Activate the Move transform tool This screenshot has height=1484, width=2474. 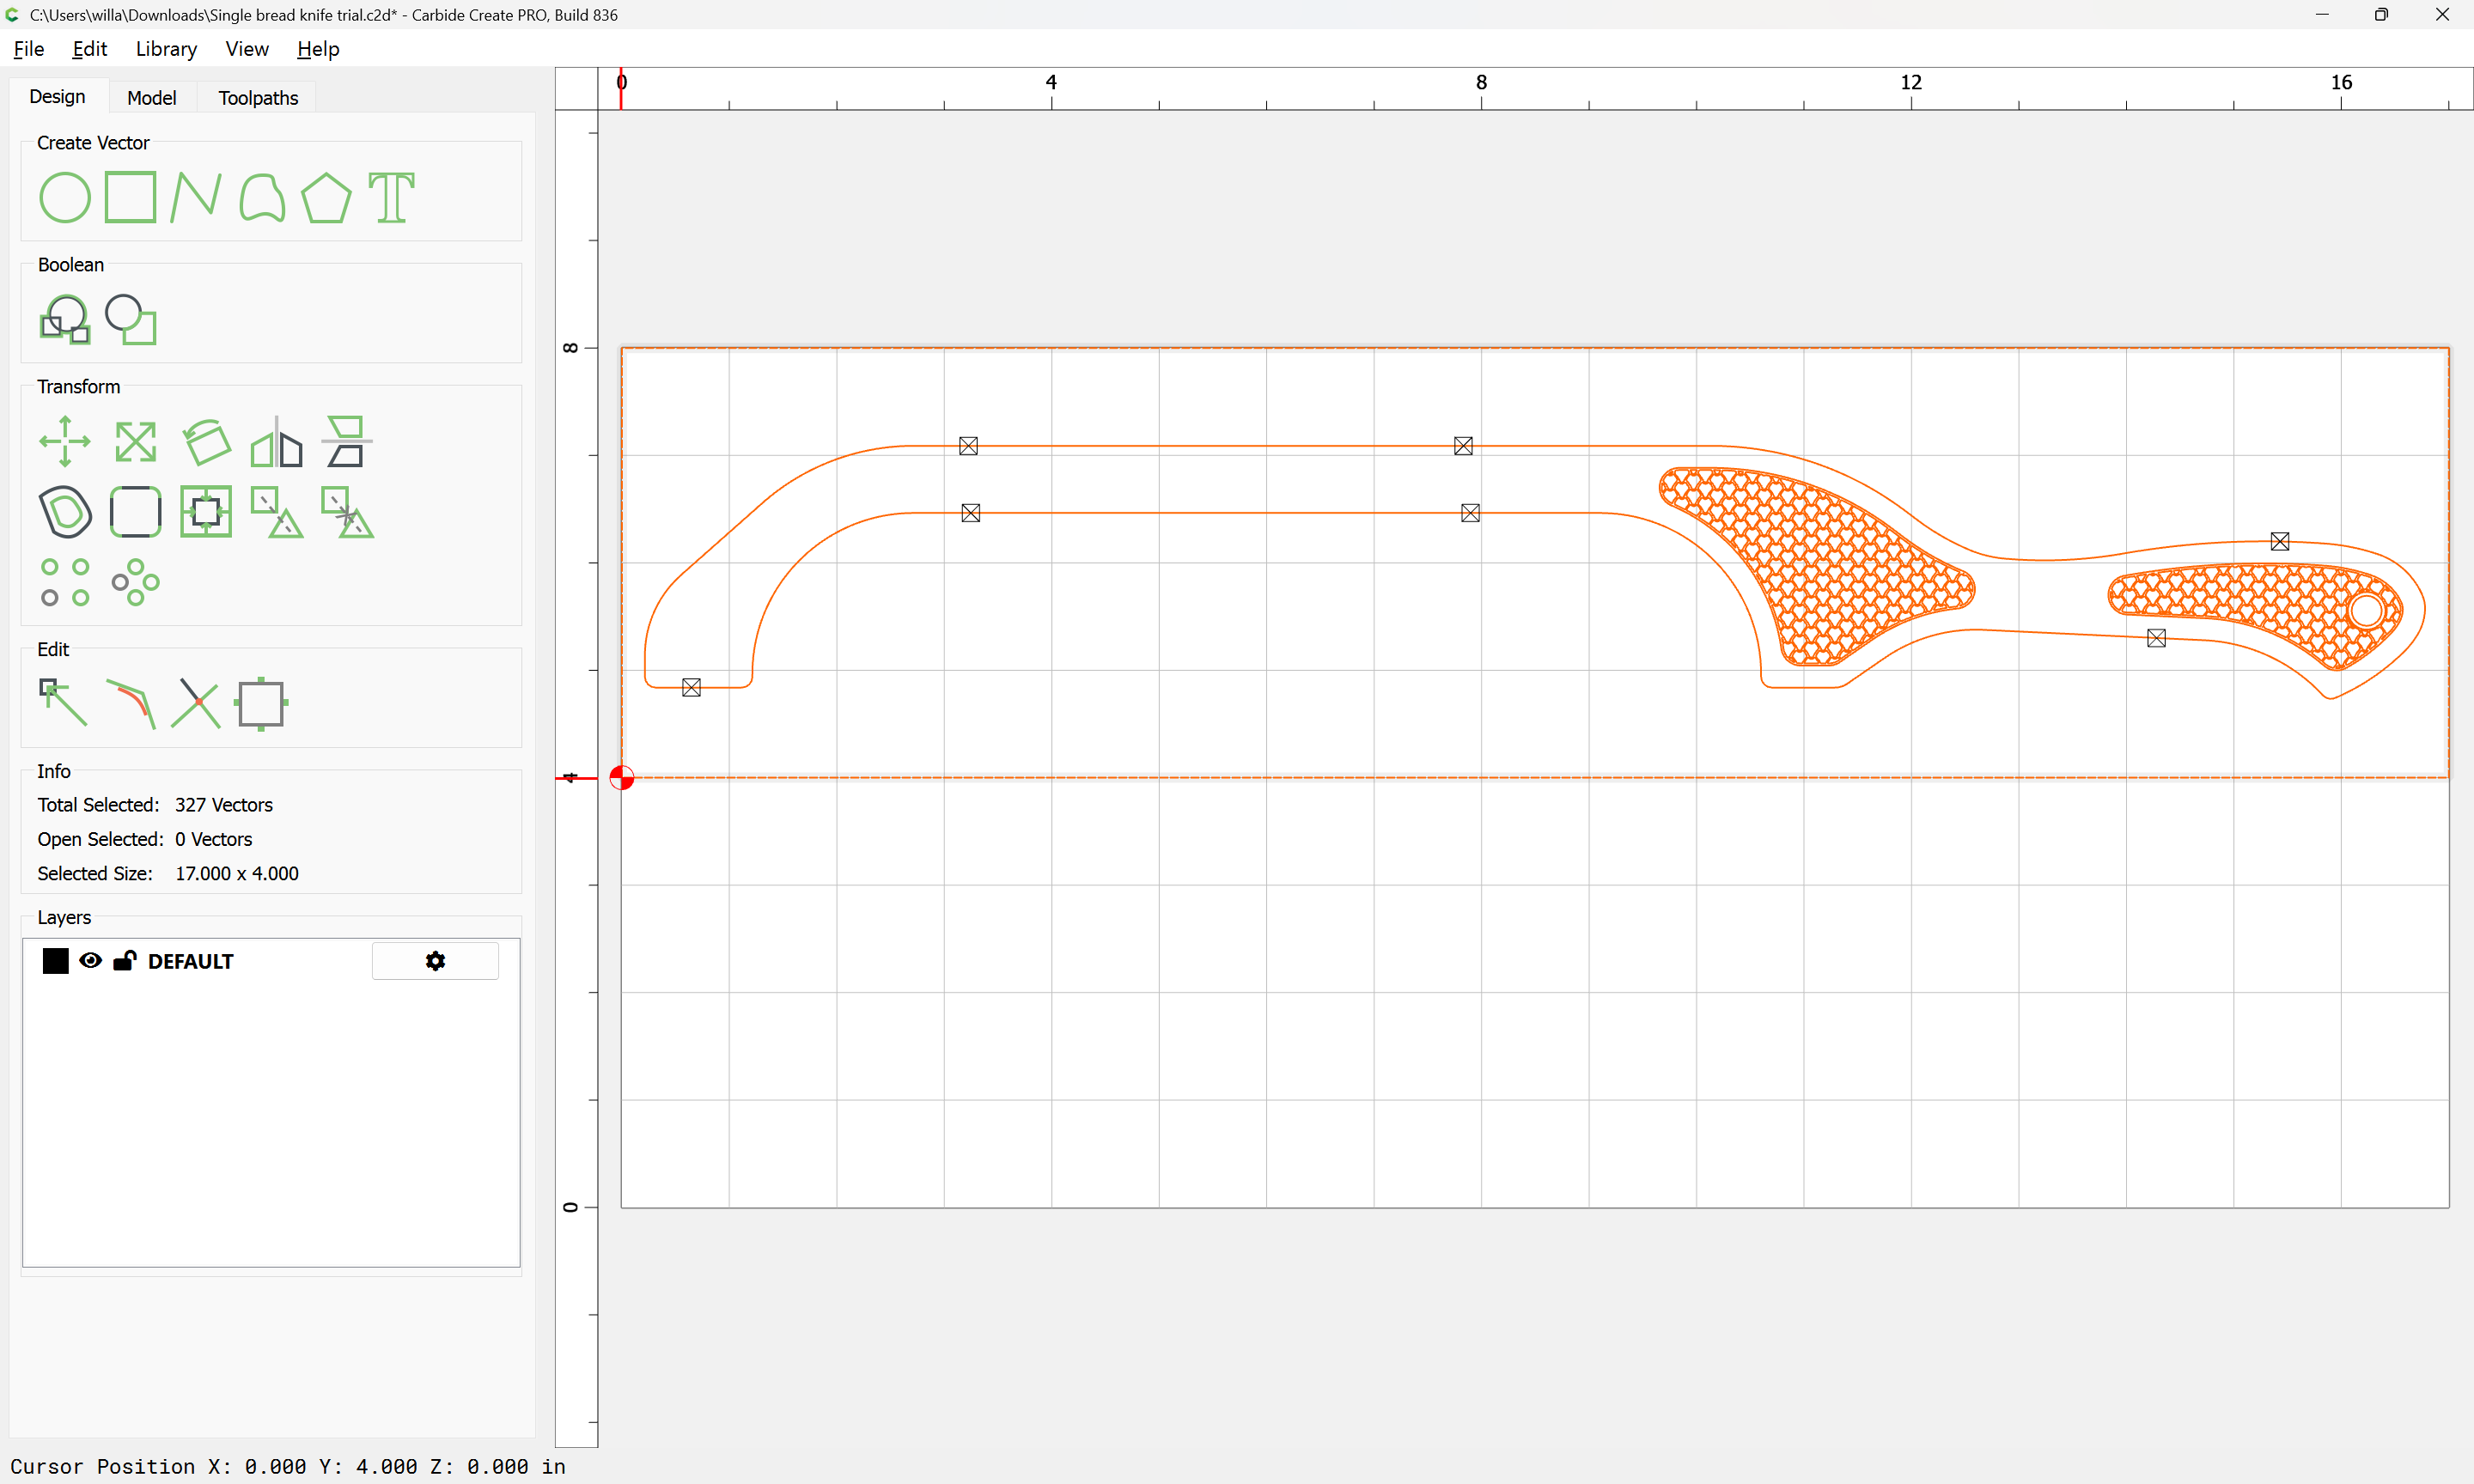click(65, 441)
